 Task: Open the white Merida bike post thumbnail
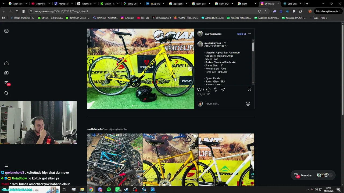pyautogui.click(x=226, y=160)
